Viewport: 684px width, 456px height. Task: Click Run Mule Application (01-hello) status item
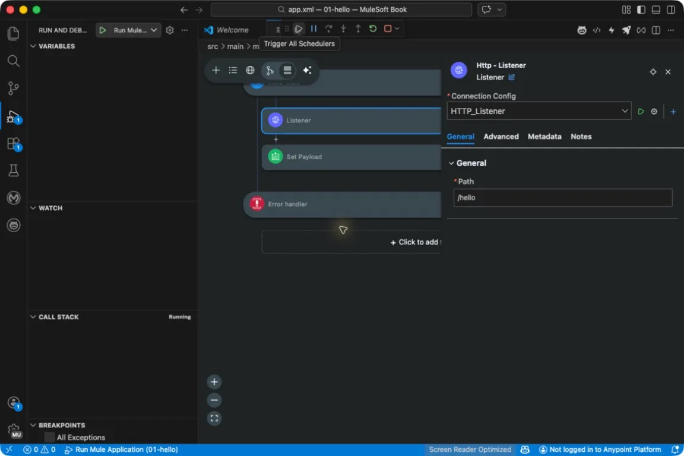(121, 450)
